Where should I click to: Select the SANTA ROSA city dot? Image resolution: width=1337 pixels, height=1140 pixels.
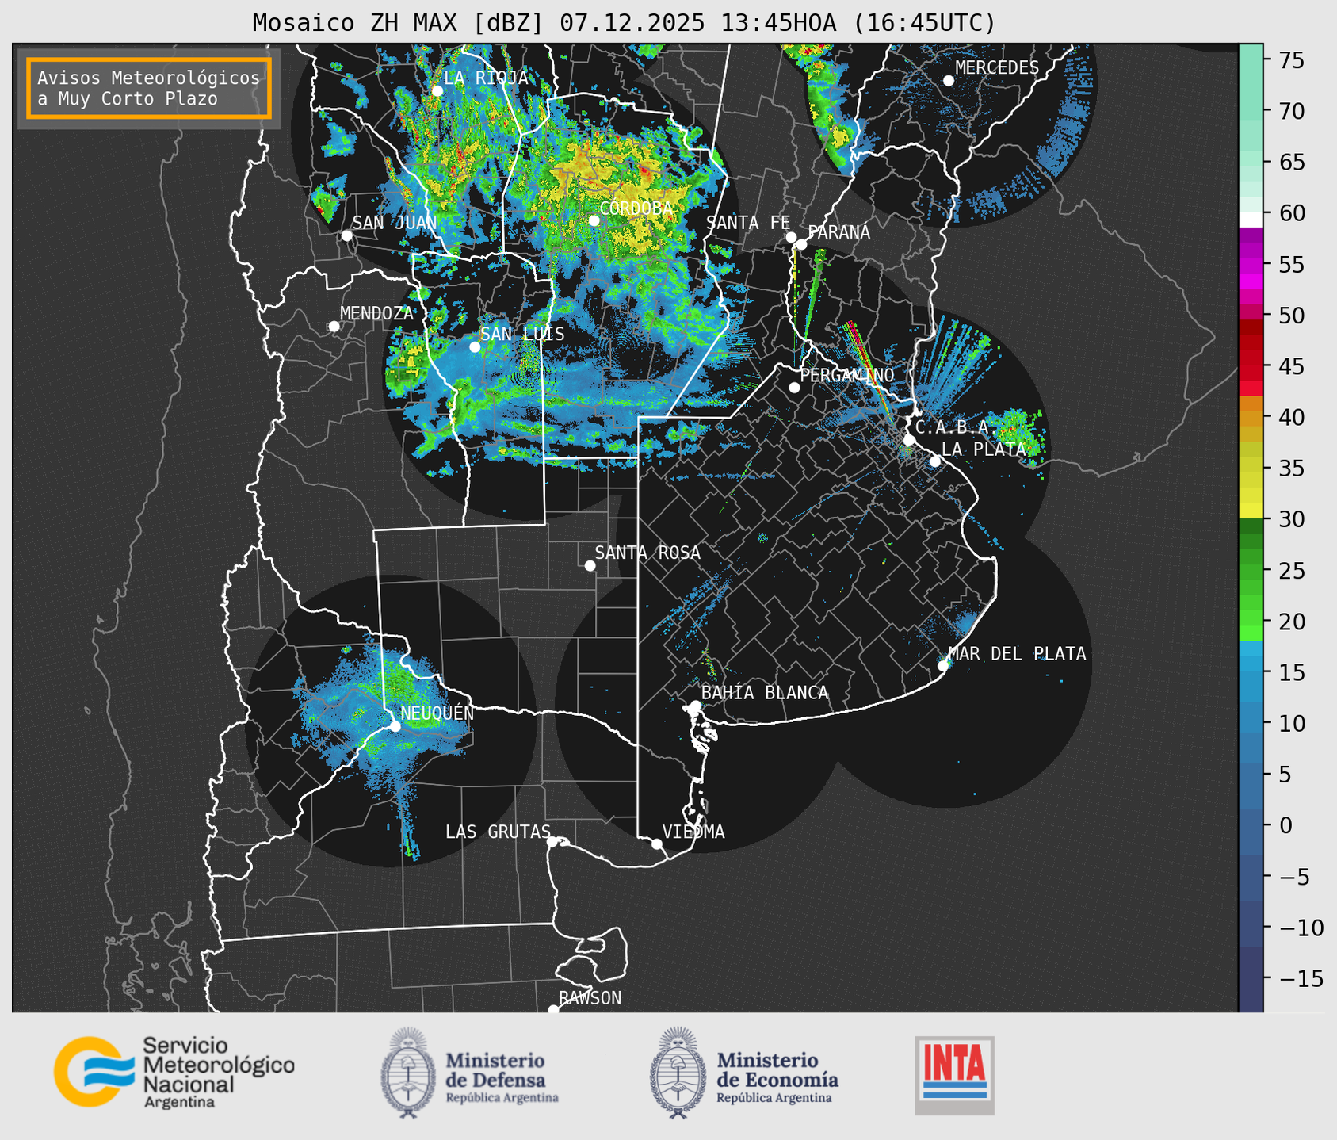[x=590, y=565]
